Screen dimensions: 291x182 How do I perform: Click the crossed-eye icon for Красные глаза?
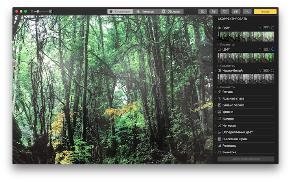coord(219,99)
